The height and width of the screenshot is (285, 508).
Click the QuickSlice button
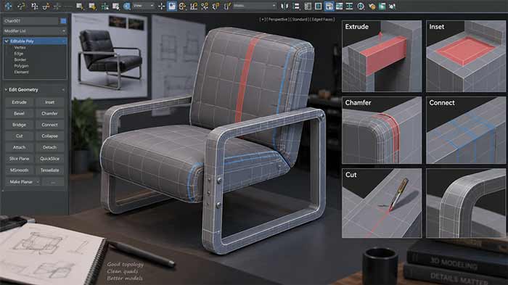[x=49, y=159]
